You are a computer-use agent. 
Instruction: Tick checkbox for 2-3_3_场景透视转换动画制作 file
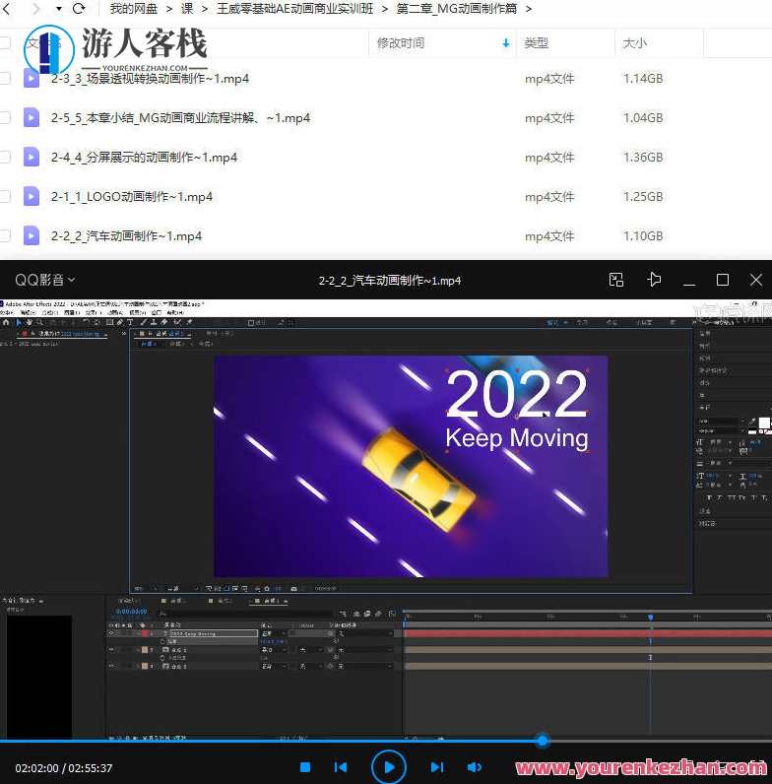[x=5, y=78]
